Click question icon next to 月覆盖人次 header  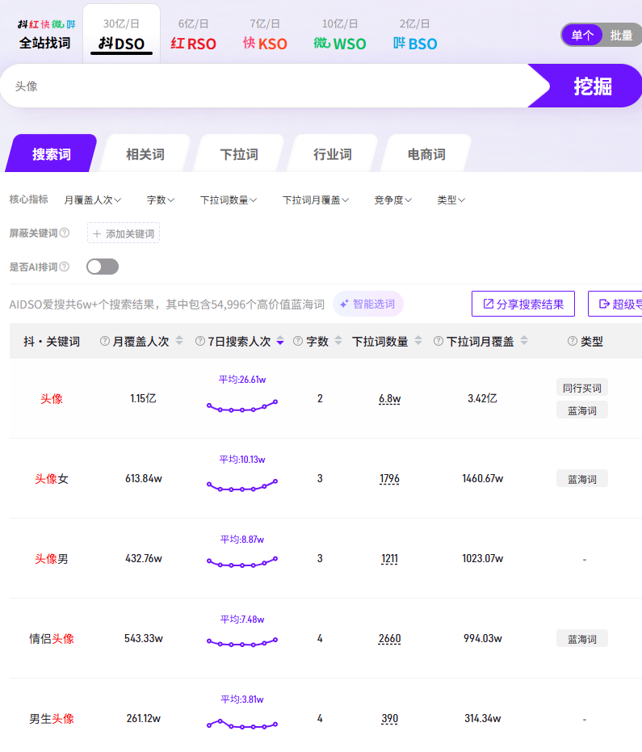(104, 342)
